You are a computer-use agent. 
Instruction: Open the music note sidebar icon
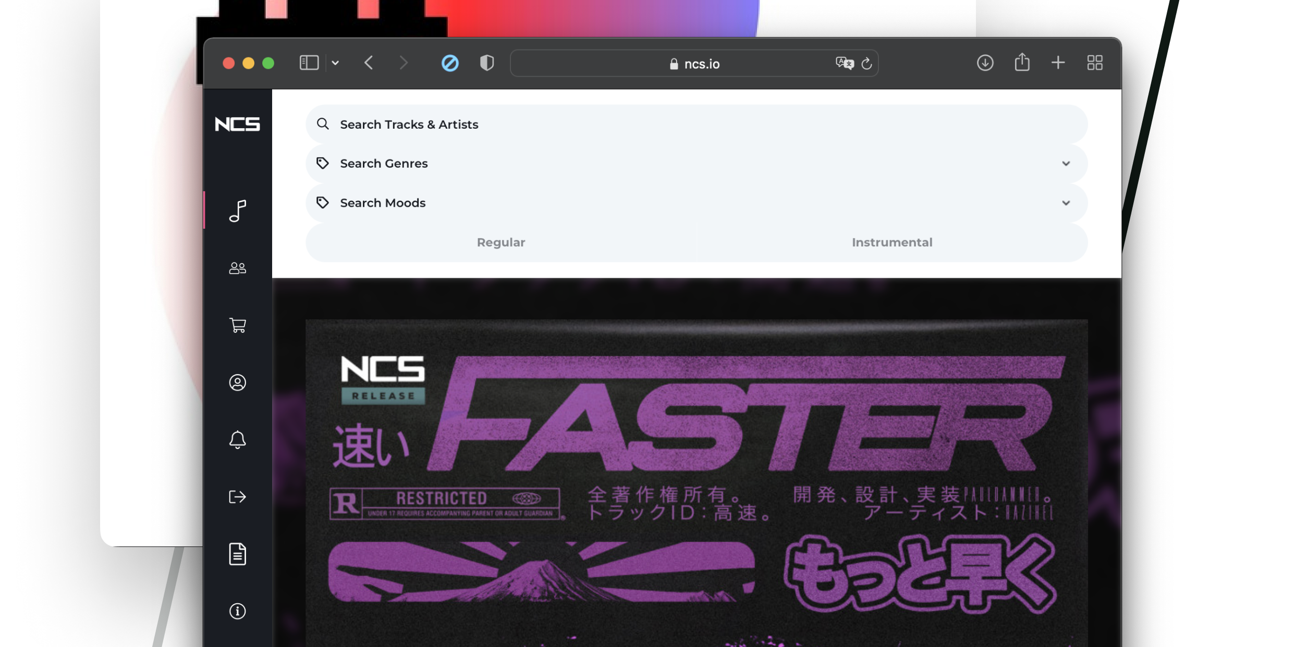click(x=237, y=211)
